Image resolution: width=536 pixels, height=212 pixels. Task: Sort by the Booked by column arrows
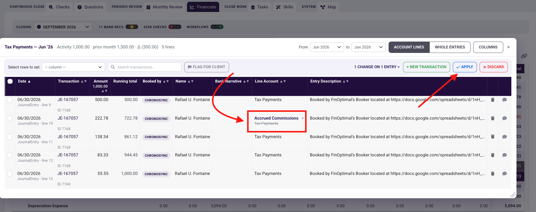pyautogui.click(x=166, y=81)
